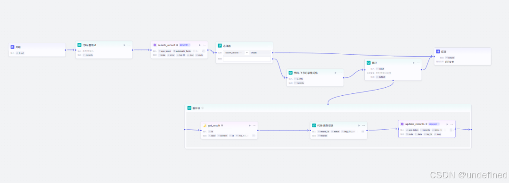The height and width of the screenshot is (183, 509).
Task: Run the 代码-查询id node with its play icon
Action: click(124, 45)
